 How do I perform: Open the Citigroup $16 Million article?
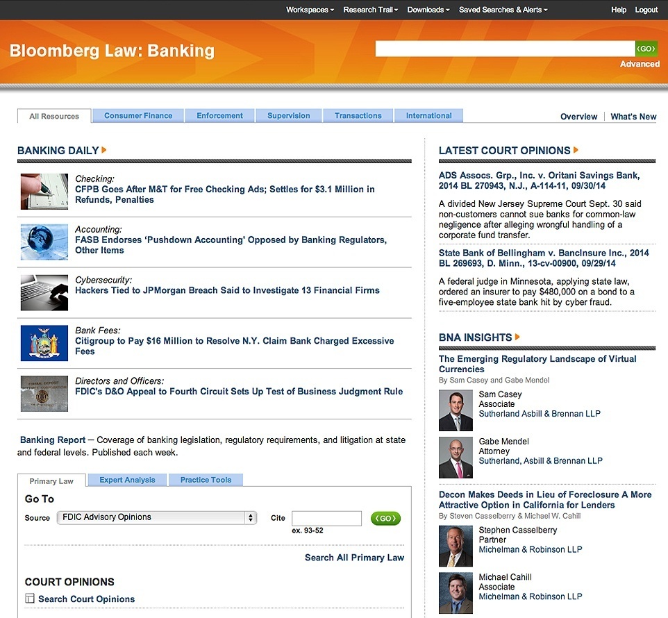tap(234, 346)
